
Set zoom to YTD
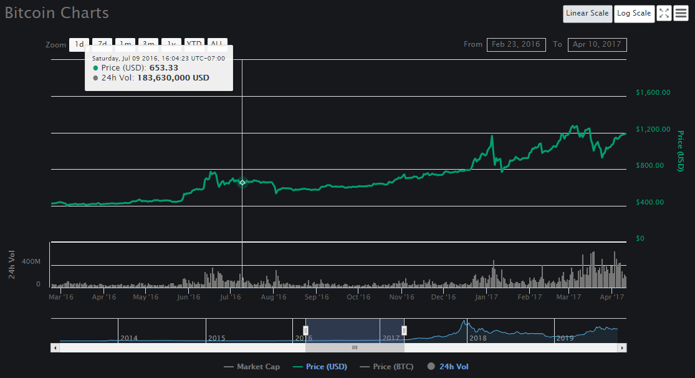tap(194, 42)
